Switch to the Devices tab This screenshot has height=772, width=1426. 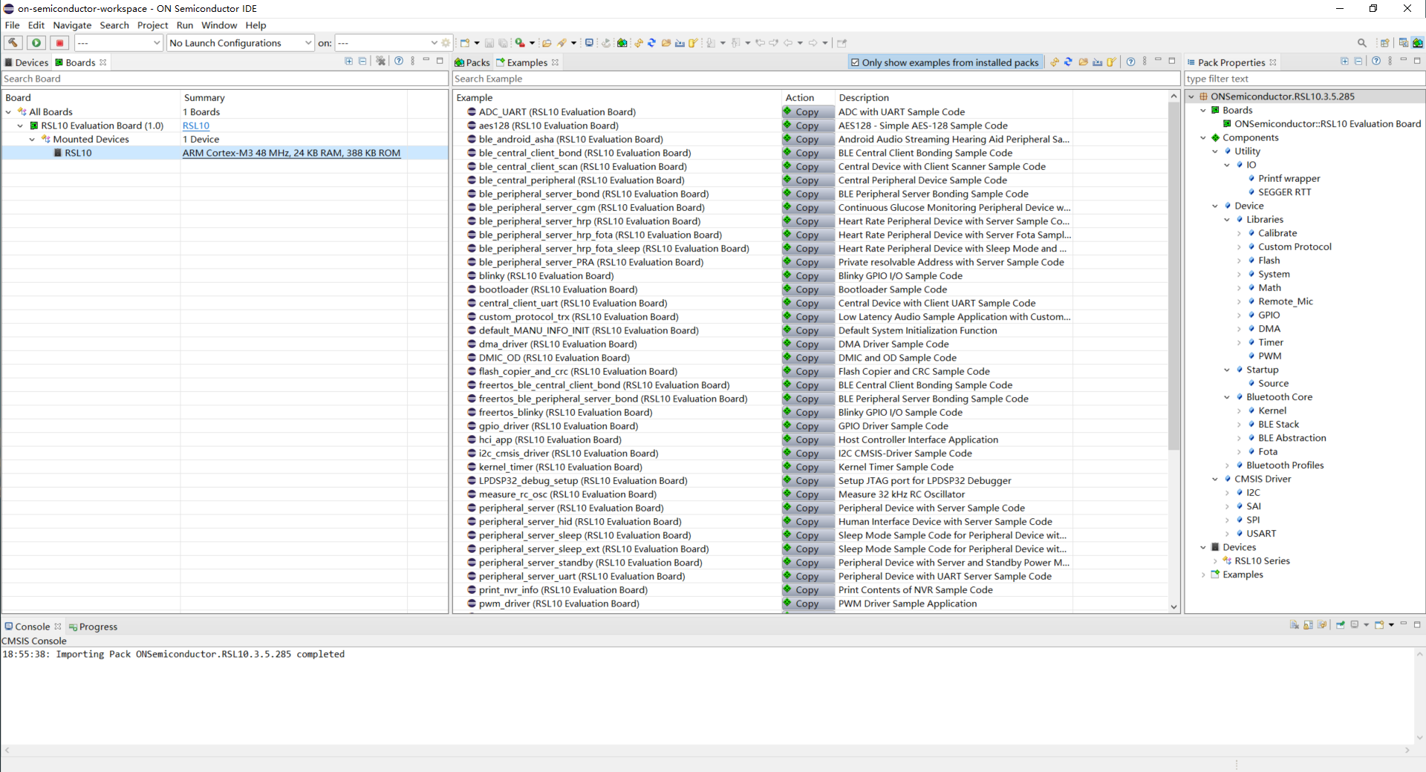click(27, 62)
